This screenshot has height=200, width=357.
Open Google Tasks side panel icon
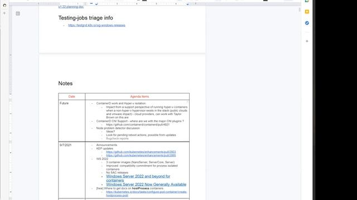point(307,23)
